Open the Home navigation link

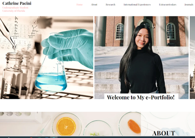click(79, 5)
